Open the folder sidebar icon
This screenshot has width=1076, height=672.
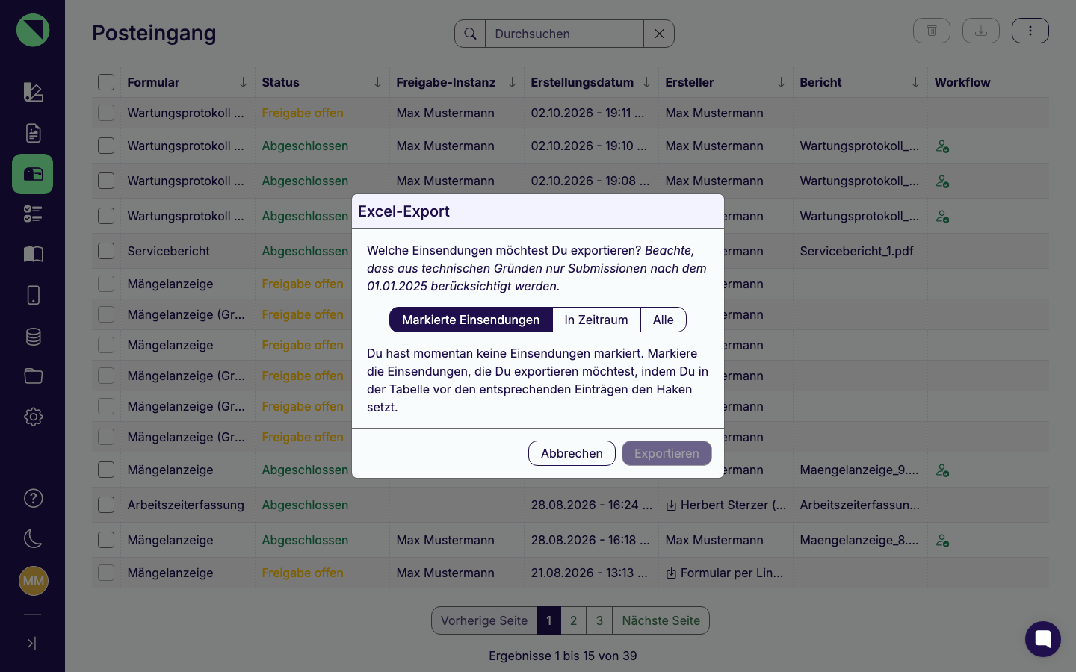tap(33, 376)
